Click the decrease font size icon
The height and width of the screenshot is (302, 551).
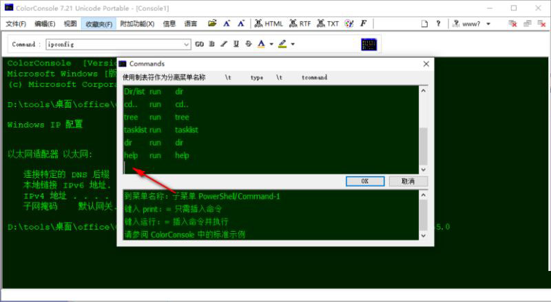coord(240,23)
